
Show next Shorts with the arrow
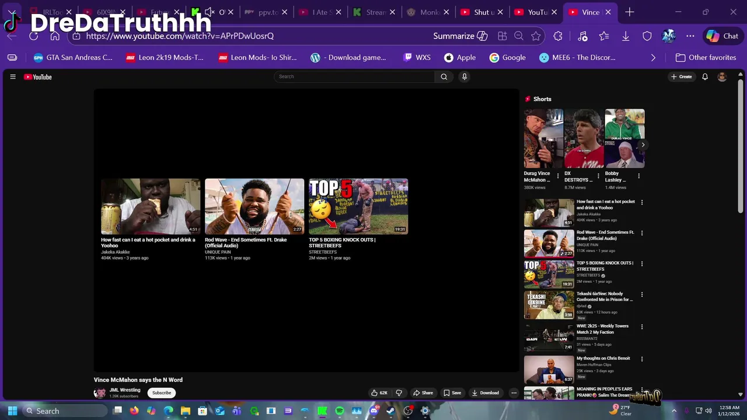(643, 145)
